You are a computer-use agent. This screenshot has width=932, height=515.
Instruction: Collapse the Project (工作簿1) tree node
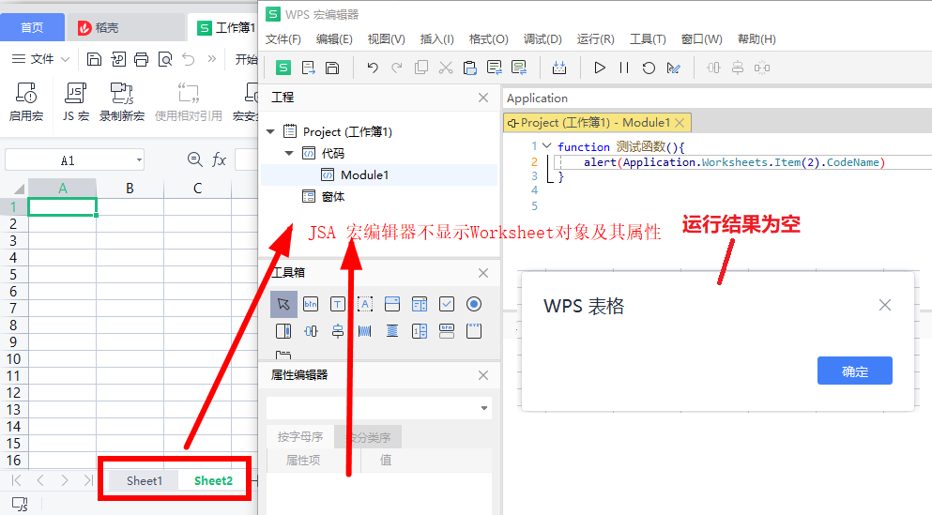coord(270,131)
